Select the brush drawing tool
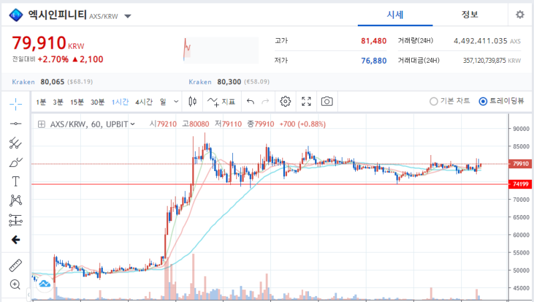534x302 pixels. [15, 162]
